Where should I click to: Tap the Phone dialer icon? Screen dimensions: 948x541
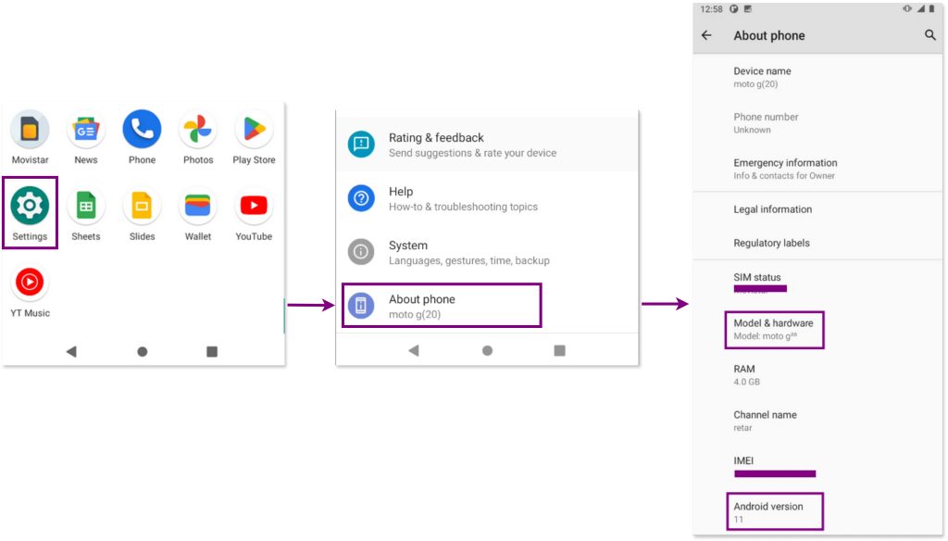pos(142,130)
